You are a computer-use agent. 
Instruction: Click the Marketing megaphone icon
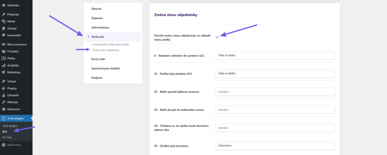[x=3, y=72]
